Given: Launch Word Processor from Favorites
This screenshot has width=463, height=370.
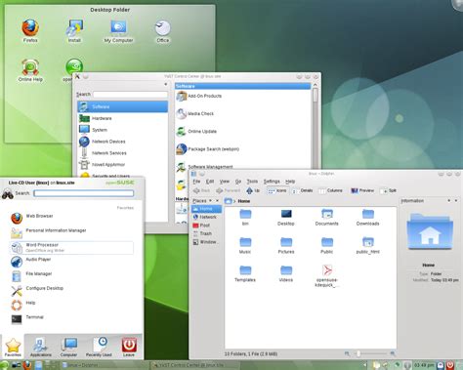Looking at the screenshot, I should coord(71,247).
